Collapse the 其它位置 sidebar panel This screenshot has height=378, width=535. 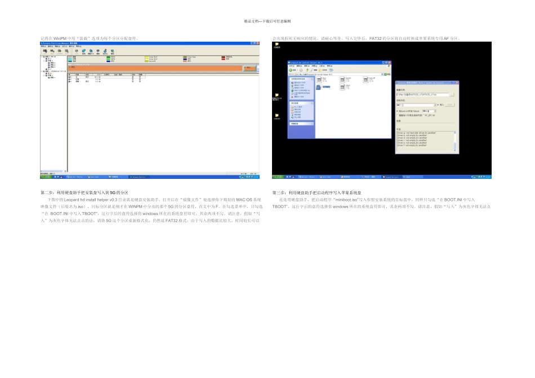311,103
